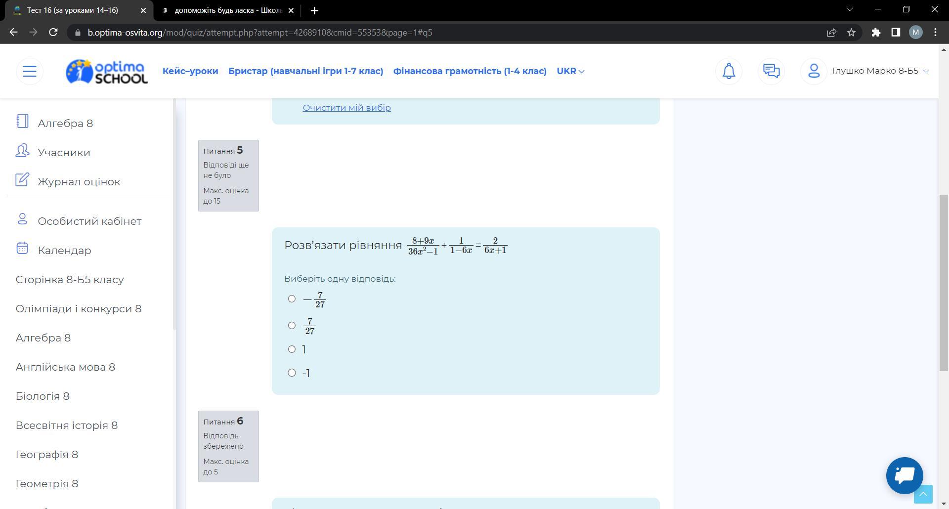Open Англійська мова 8 course
This screenshot has height=509, width=949.
point(65,367)
